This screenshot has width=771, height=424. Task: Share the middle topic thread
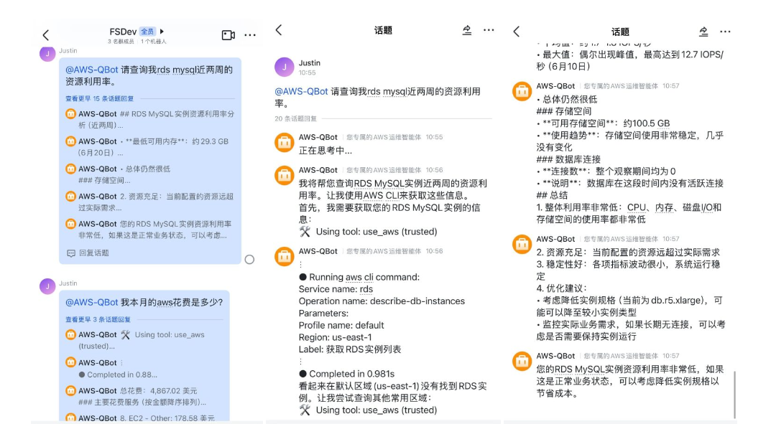pyautogui.click(x=466, y=30)
